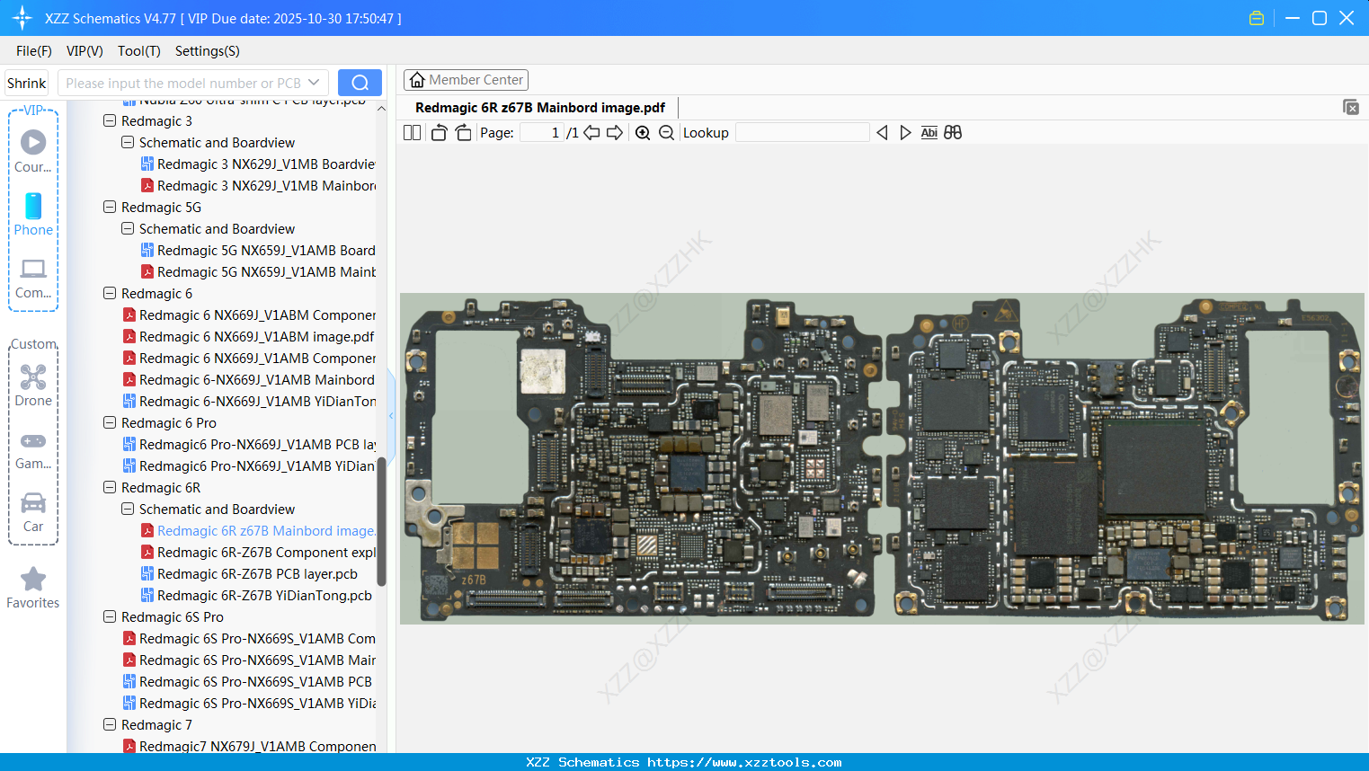Click the Member Center button
This screenshot has height=771, width=1369.
pyautogui.click(x=466, y=79)
